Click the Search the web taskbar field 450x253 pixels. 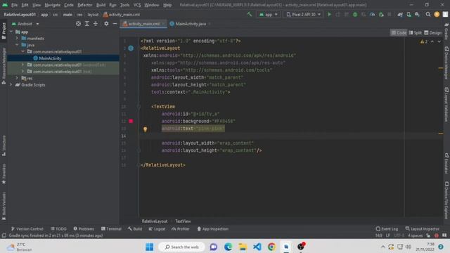tap(181, 247)
